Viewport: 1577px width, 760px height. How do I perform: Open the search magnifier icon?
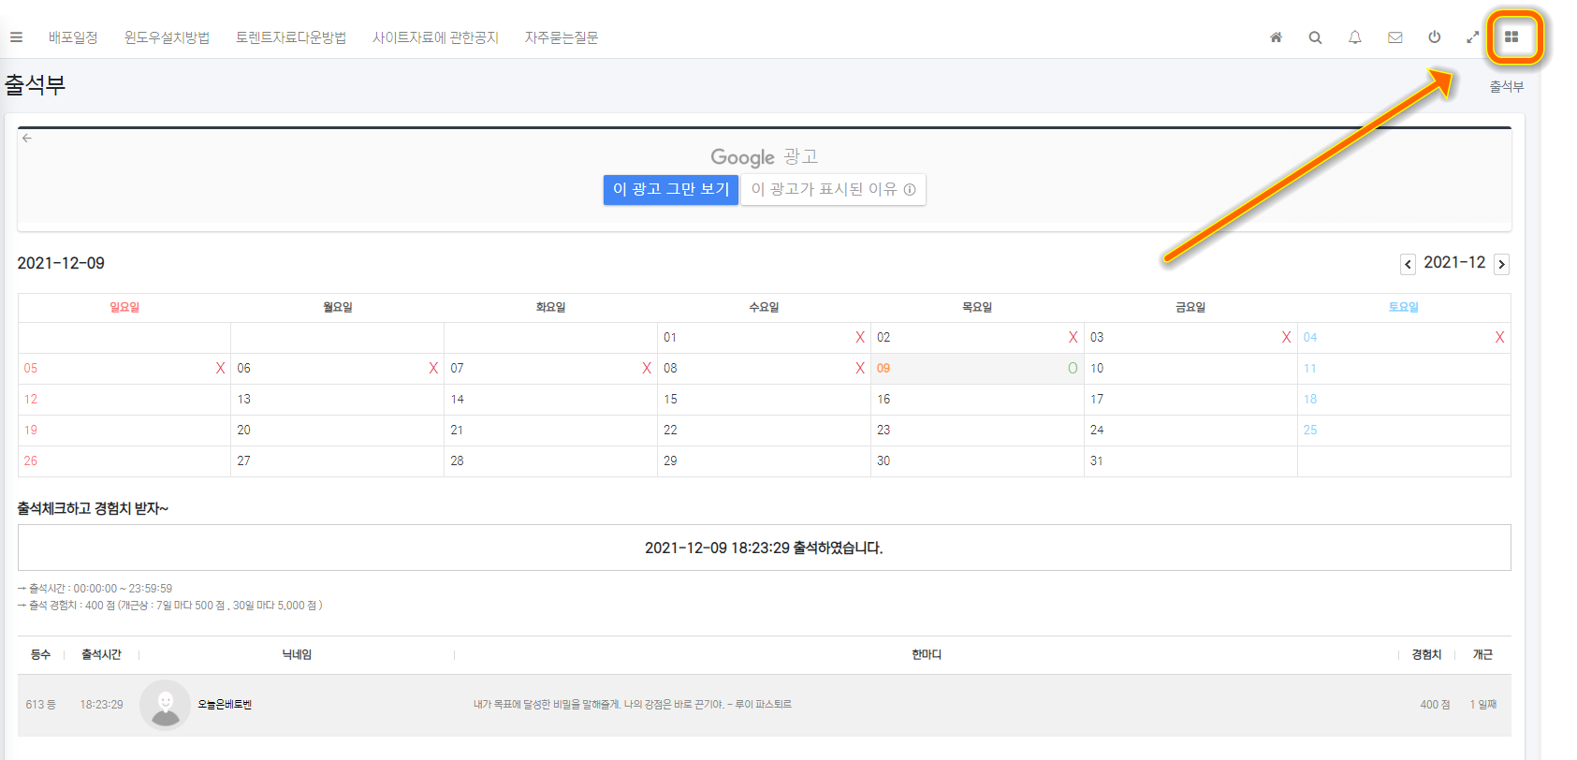(1315, 37)
